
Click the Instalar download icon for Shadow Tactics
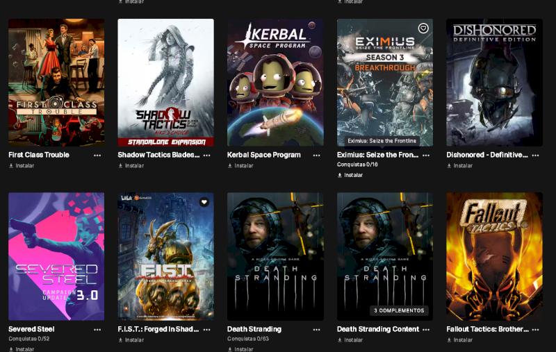coord(120,166)
